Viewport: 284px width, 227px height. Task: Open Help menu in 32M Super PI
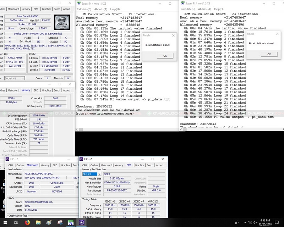(219, 9)
